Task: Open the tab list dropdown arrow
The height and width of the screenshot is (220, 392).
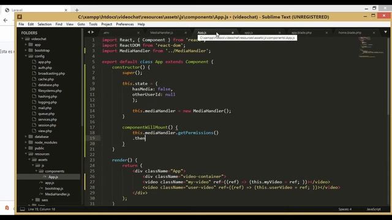Action: tap(385, 32)
